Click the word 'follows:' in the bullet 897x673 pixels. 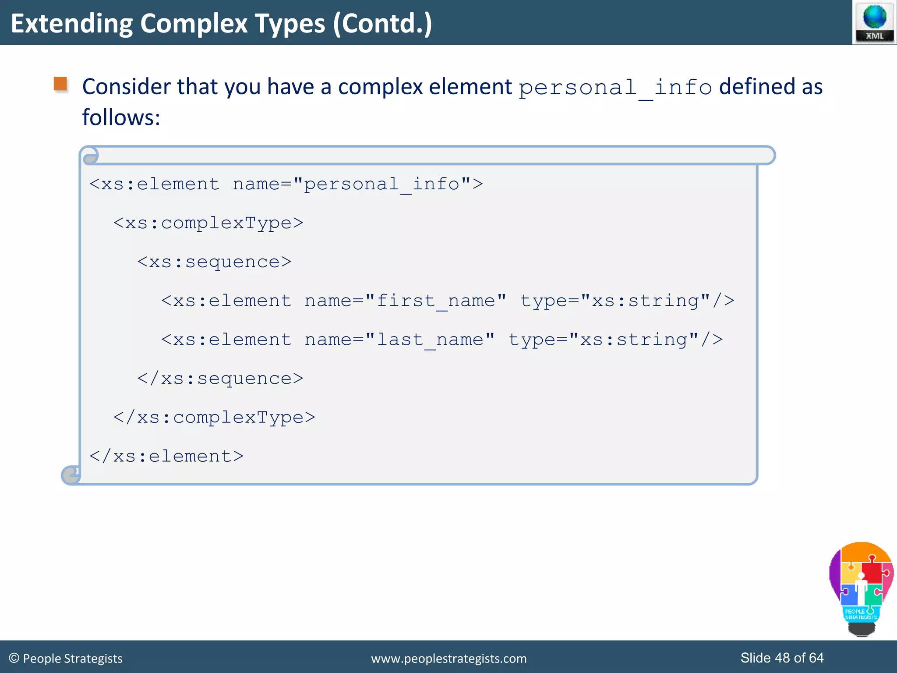point(121,117)
